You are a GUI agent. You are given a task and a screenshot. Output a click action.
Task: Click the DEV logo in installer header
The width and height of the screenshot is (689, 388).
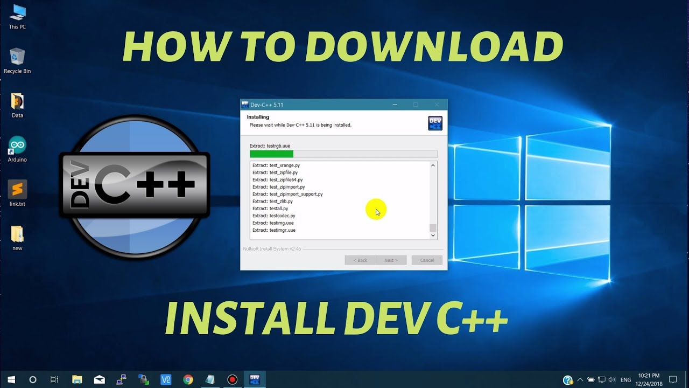tap(435, 123)
